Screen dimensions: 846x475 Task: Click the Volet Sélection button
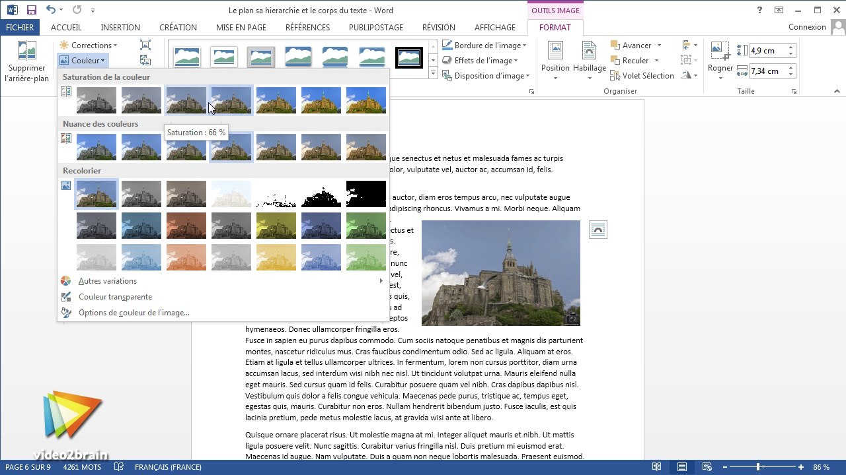pos(642,76)
